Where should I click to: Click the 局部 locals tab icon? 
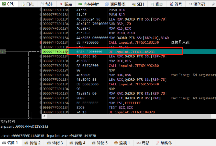138,143
